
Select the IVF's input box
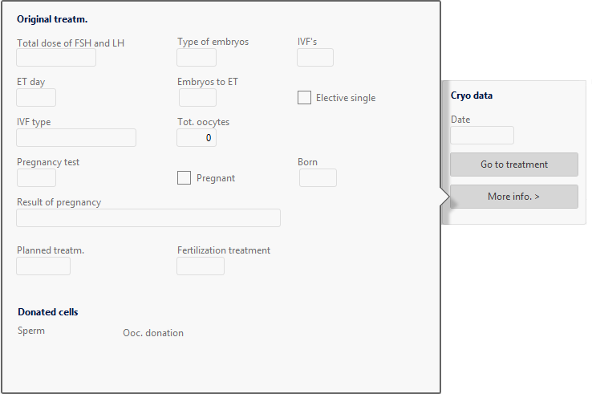coord(315,58)
